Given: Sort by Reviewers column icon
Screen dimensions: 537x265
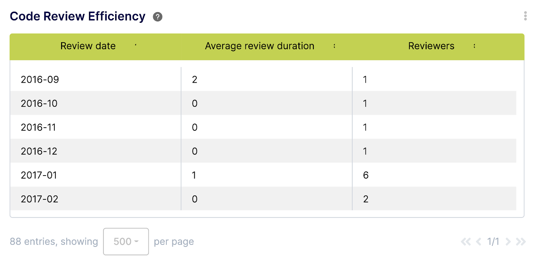Looking at the screenshot, I should [474, 46].
